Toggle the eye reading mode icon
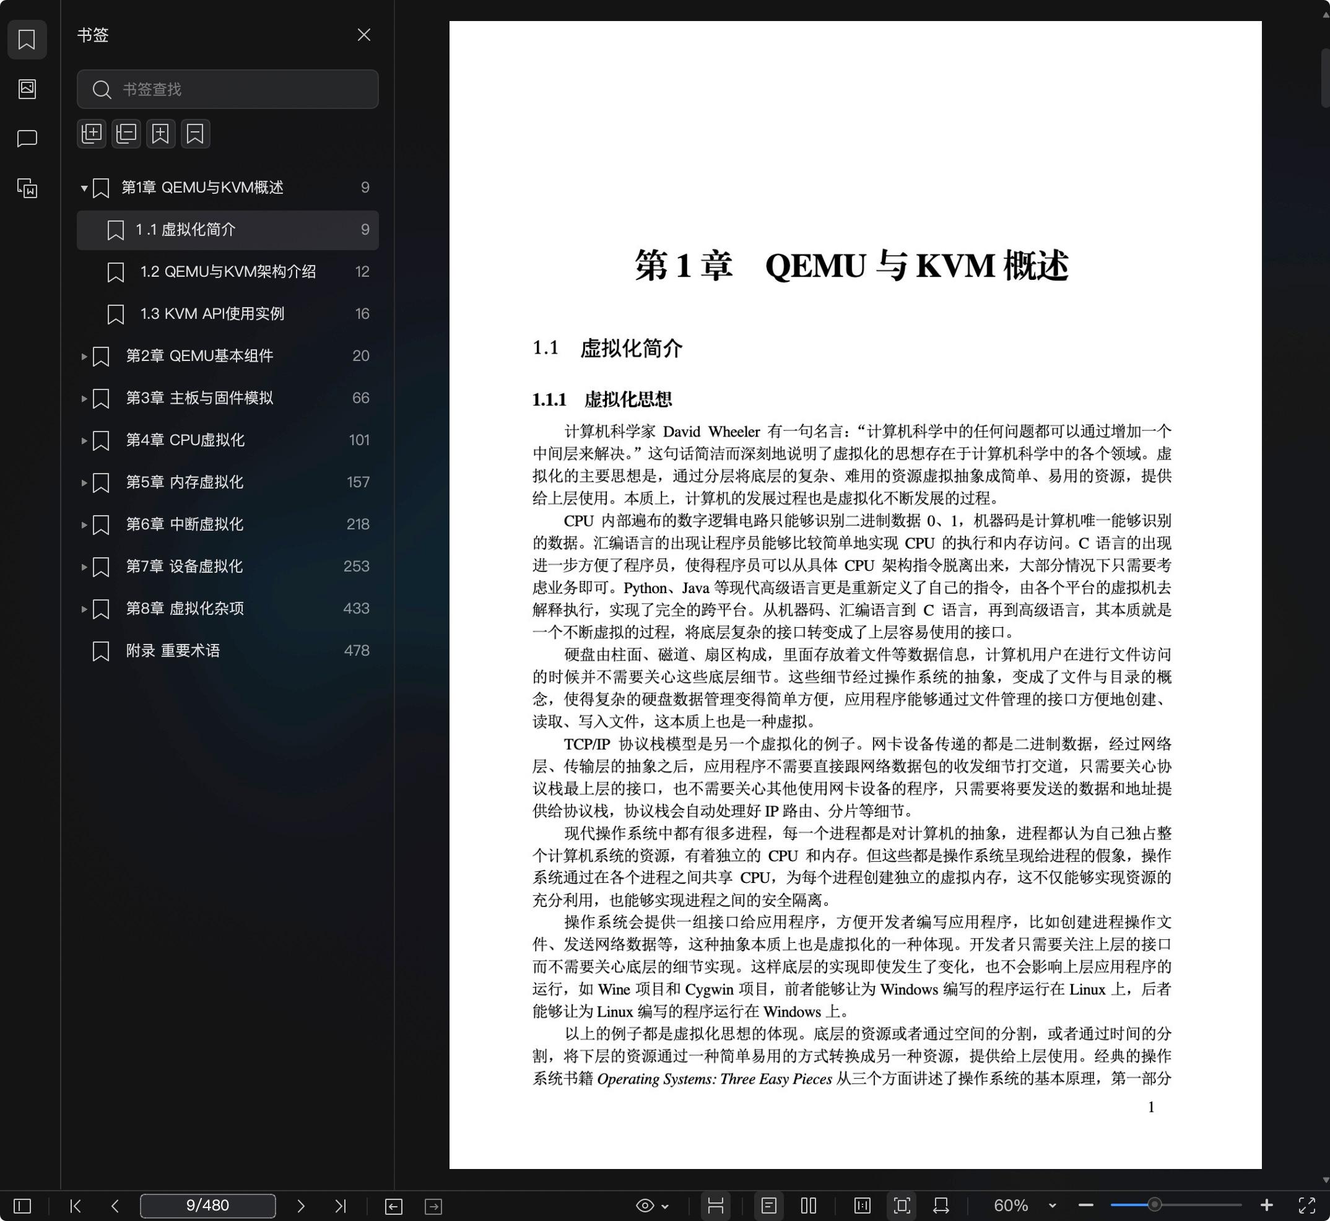 [645, 1206]
